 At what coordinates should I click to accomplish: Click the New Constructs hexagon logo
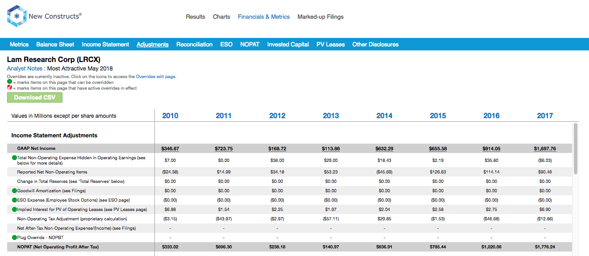coord(17,17)
